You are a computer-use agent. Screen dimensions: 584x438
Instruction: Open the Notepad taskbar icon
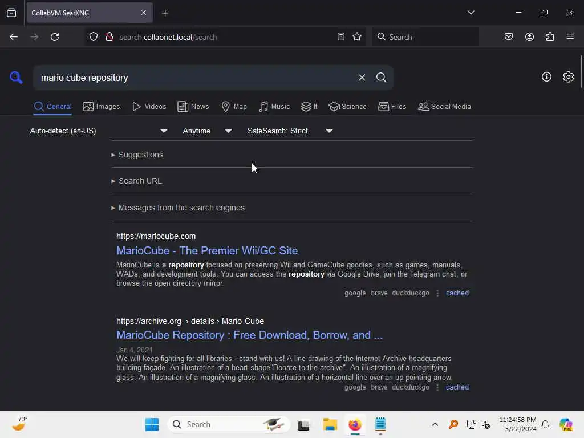380,424
